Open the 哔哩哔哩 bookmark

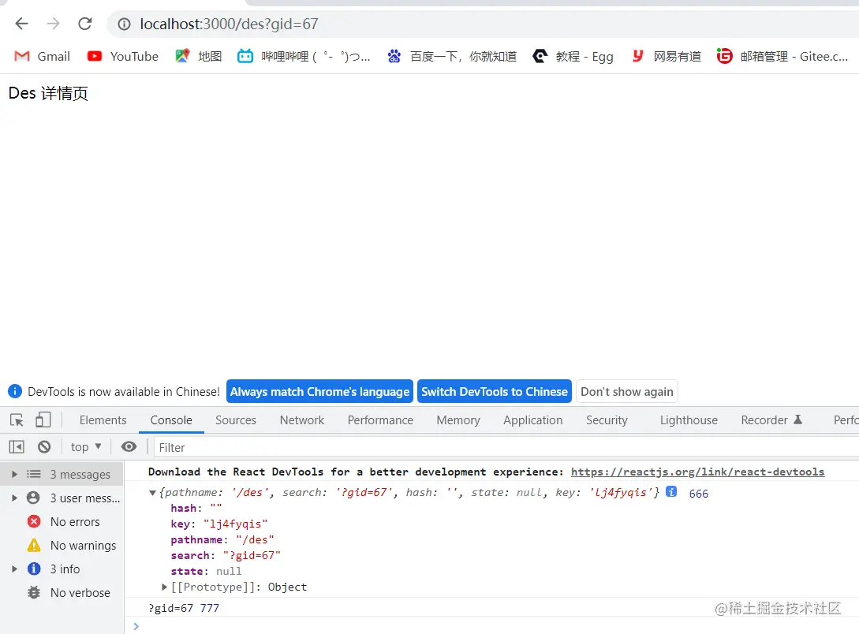click(304, 57)
